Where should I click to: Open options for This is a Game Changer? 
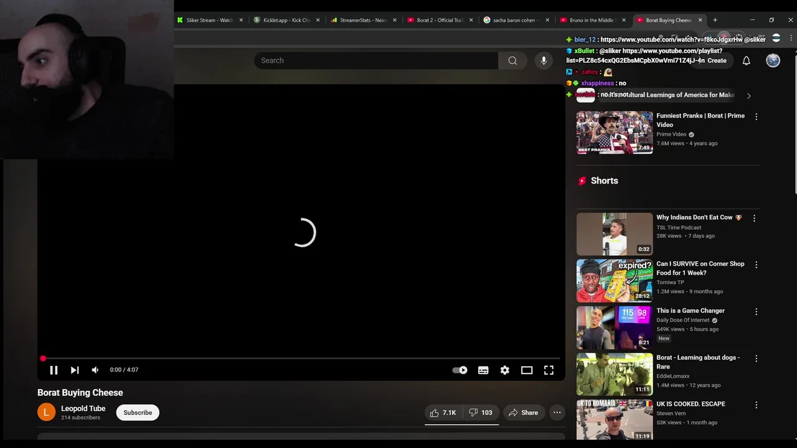757,312
